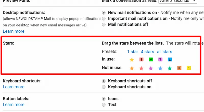The width and height of the screenshot is (204, 112).
Task: Open Mark a conversation as read dropdown
Action: [x=178, y=1]
